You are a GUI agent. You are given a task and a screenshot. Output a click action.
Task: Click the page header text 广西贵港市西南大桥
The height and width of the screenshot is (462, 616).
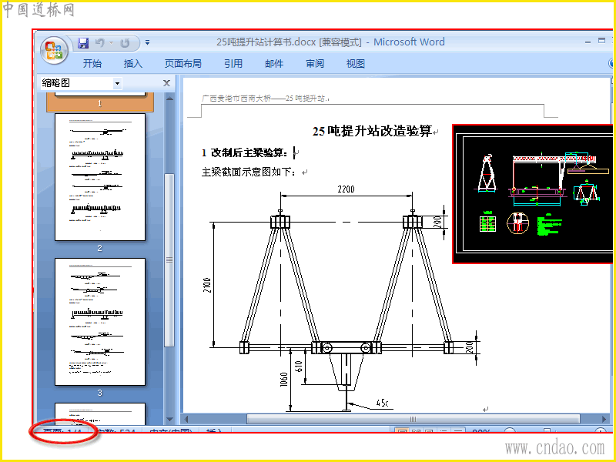pyautogui.click(x=236, y=99)
